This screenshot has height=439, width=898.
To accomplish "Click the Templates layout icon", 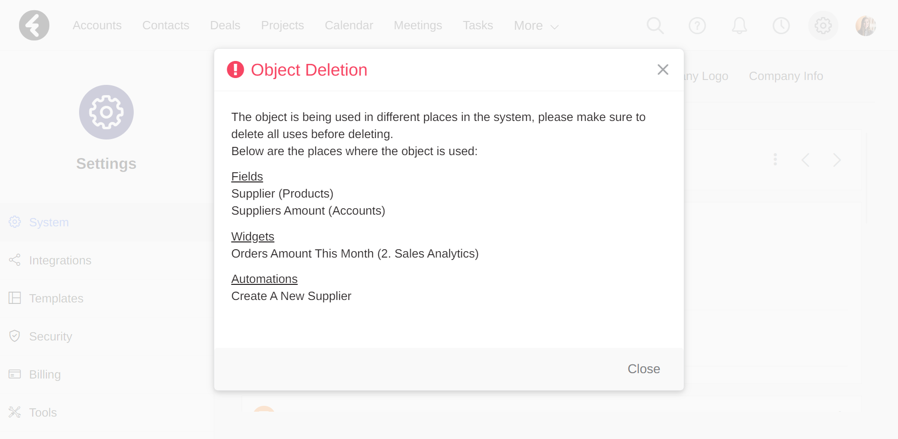I will [15, 298].
